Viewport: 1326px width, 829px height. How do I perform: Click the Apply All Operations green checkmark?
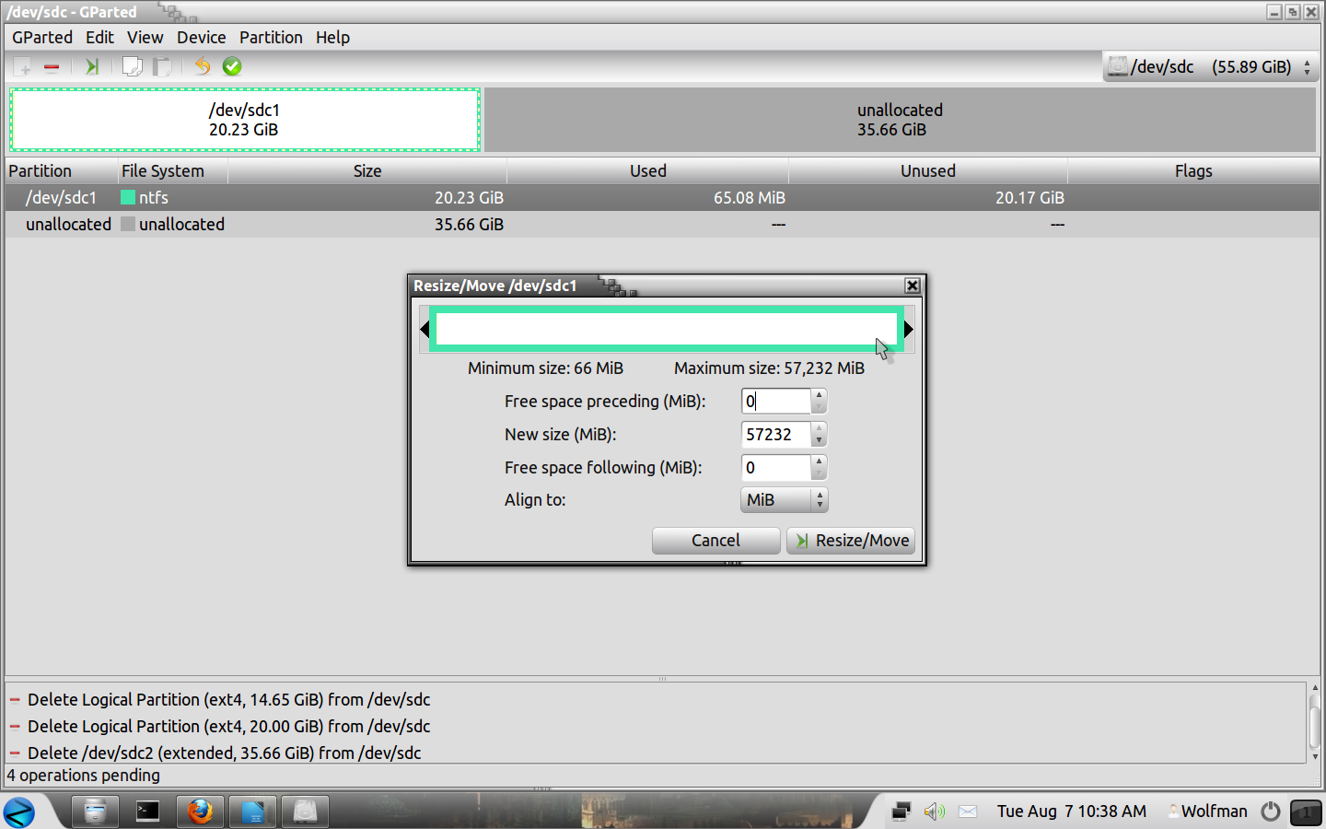tap(232, 66)
